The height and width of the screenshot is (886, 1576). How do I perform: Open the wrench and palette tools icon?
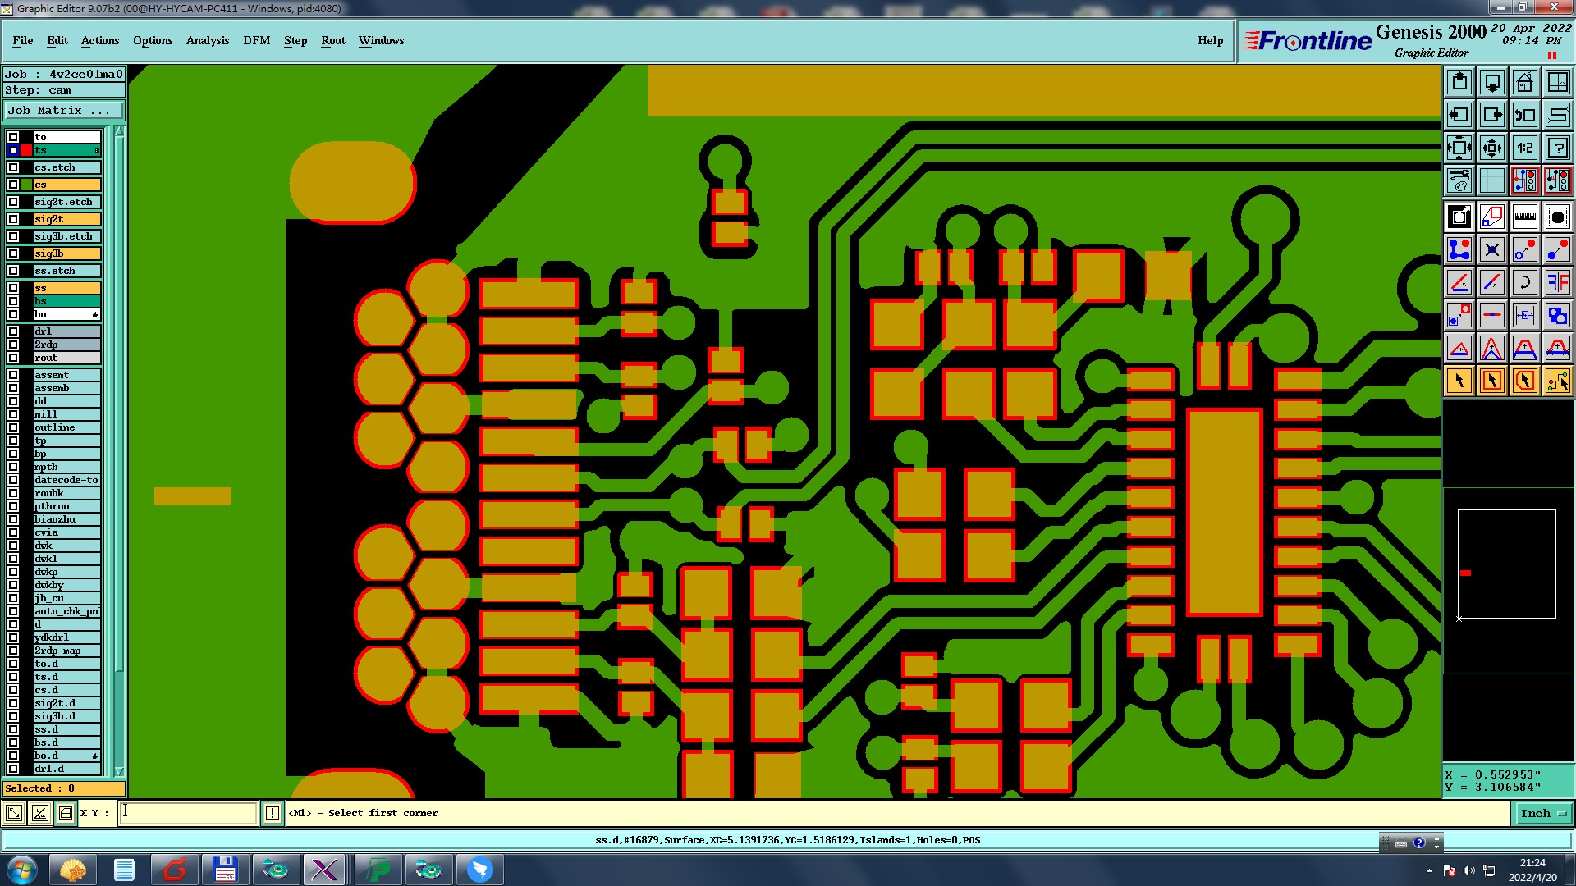tap(1459, 180)
